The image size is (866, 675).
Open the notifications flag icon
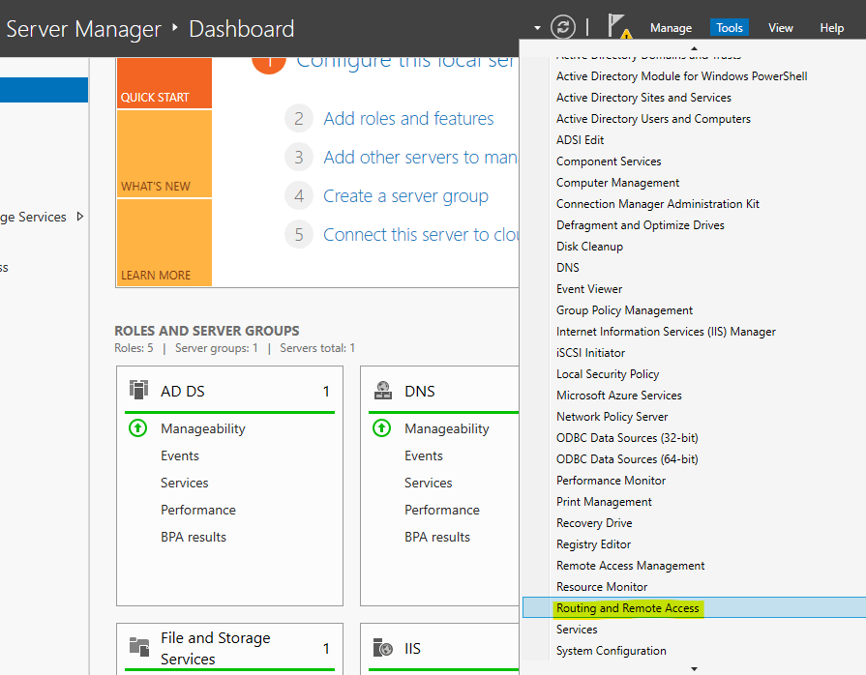click(x=617, y=27)
